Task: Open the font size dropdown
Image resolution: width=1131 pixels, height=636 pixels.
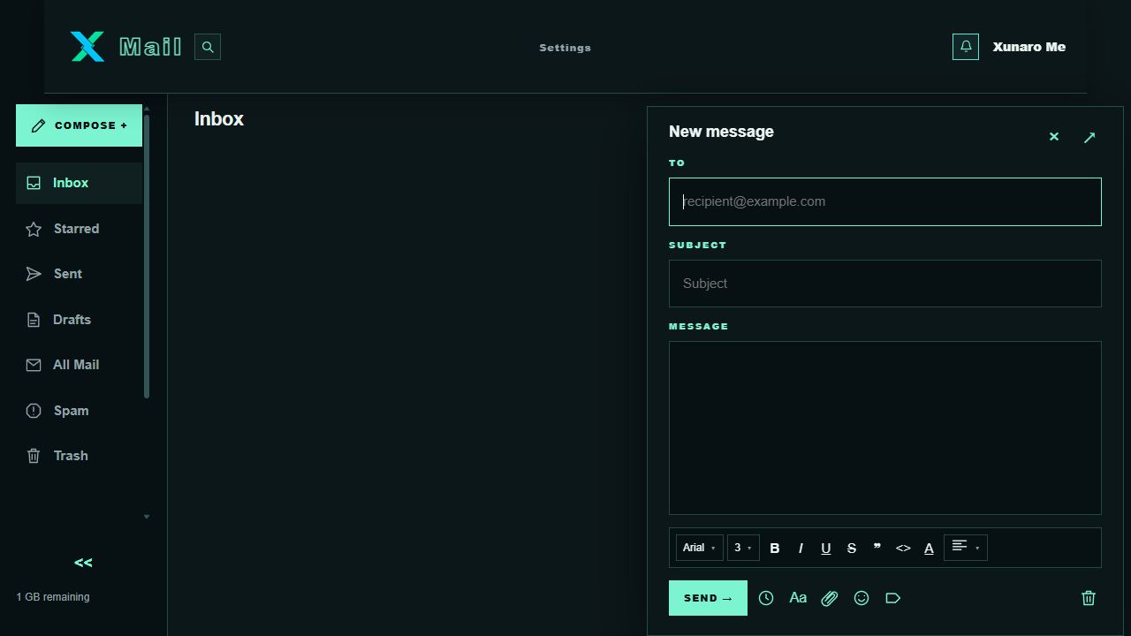Action: click(x=743, y=548)
